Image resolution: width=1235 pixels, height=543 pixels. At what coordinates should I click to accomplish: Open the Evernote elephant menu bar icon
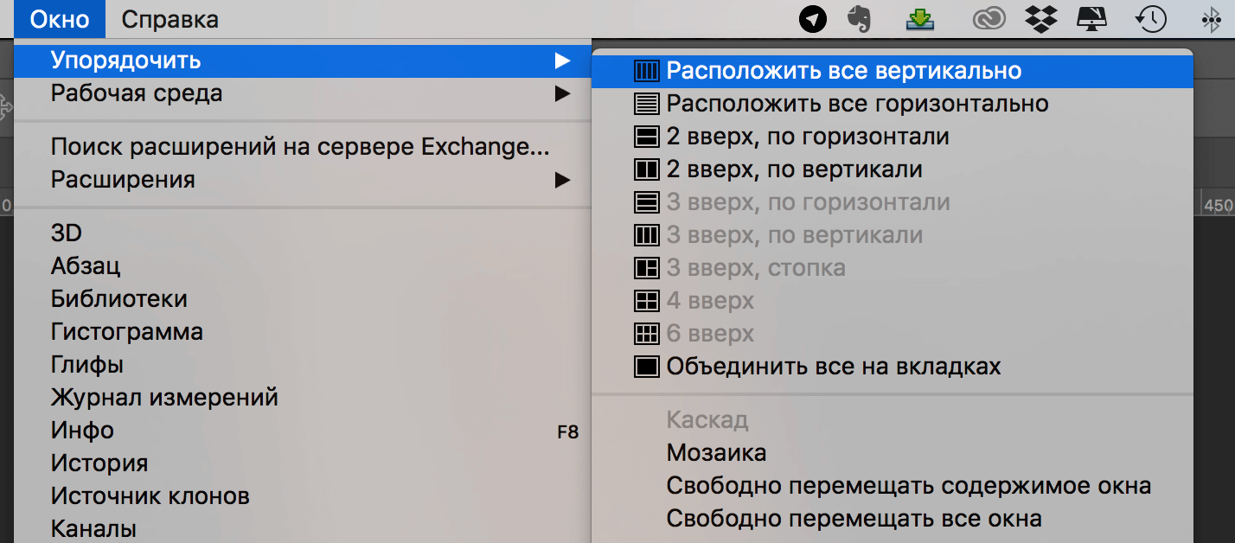[x=859, y=18]
